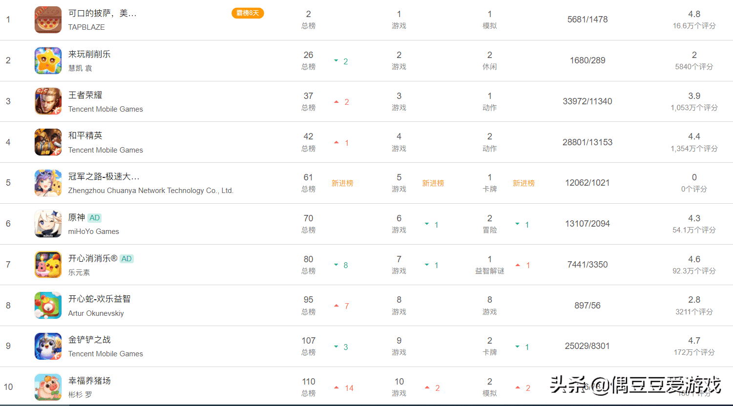Open the 原神 title link

pos(77,217)
